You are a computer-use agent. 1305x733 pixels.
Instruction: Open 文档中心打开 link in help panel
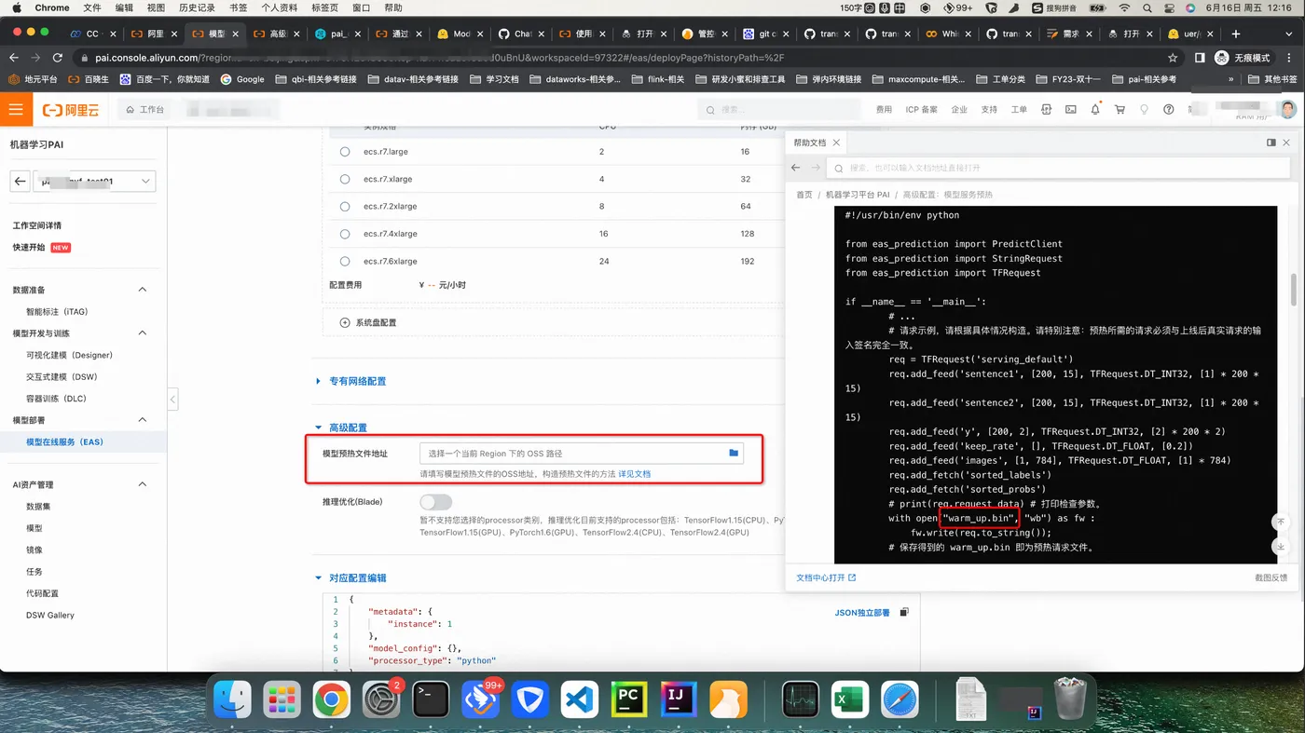point(826,577)
